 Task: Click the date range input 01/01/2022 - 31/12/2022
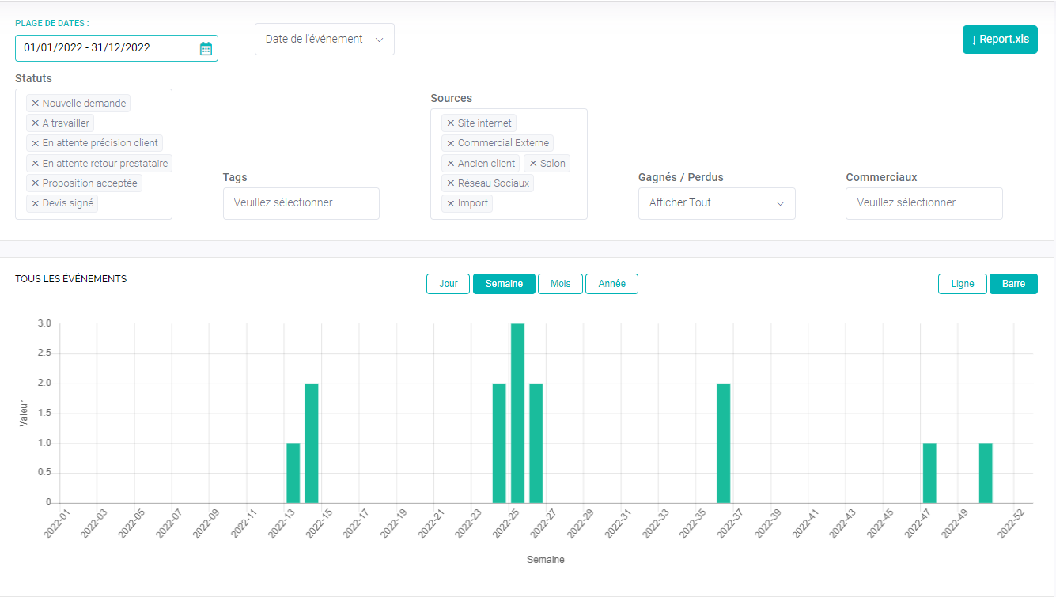[116, 48]
